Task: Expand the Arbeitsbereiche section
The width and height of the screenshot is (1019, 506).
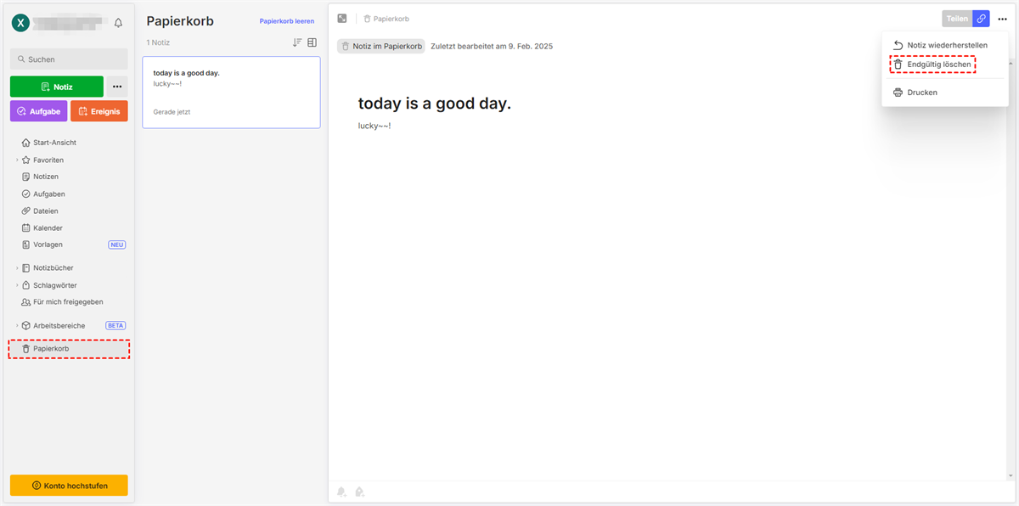Action: pos(17,326)
